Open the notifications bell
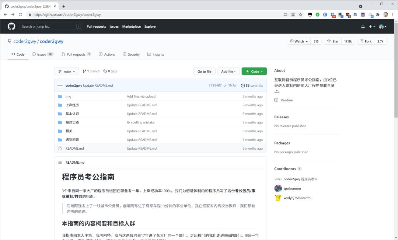 pos(363,27)
